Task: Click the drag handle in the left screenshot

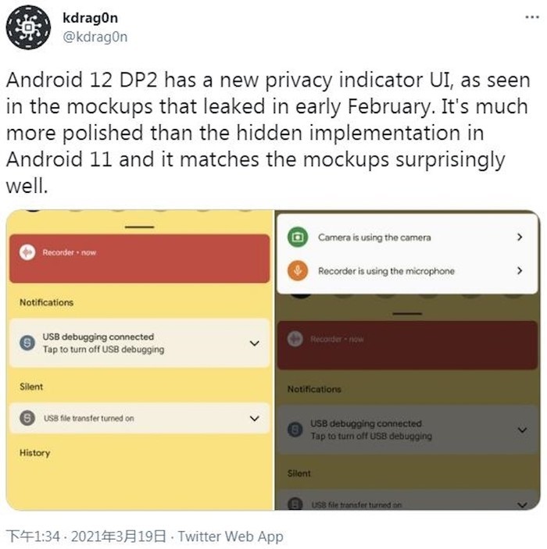Action: [x=141, y=226]
